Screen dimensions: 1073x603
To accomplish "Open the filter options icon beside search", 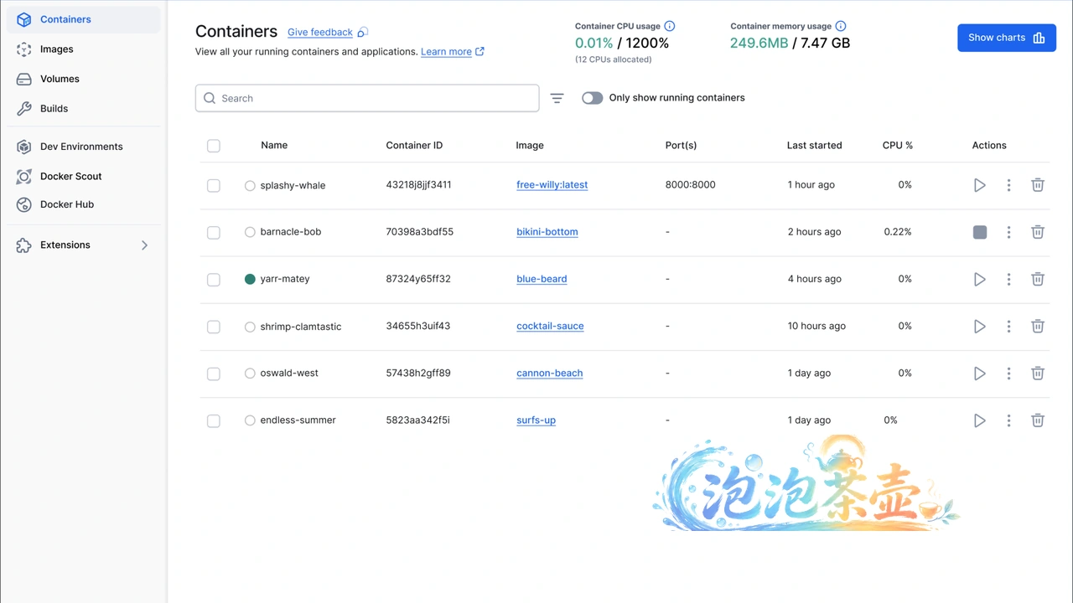I will pyautogui.click(x=557, y=98).
